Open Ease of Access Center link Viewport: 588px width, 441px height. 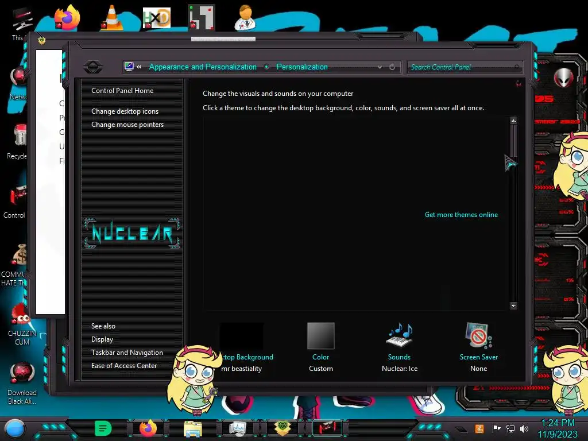[x=124, y=365]
